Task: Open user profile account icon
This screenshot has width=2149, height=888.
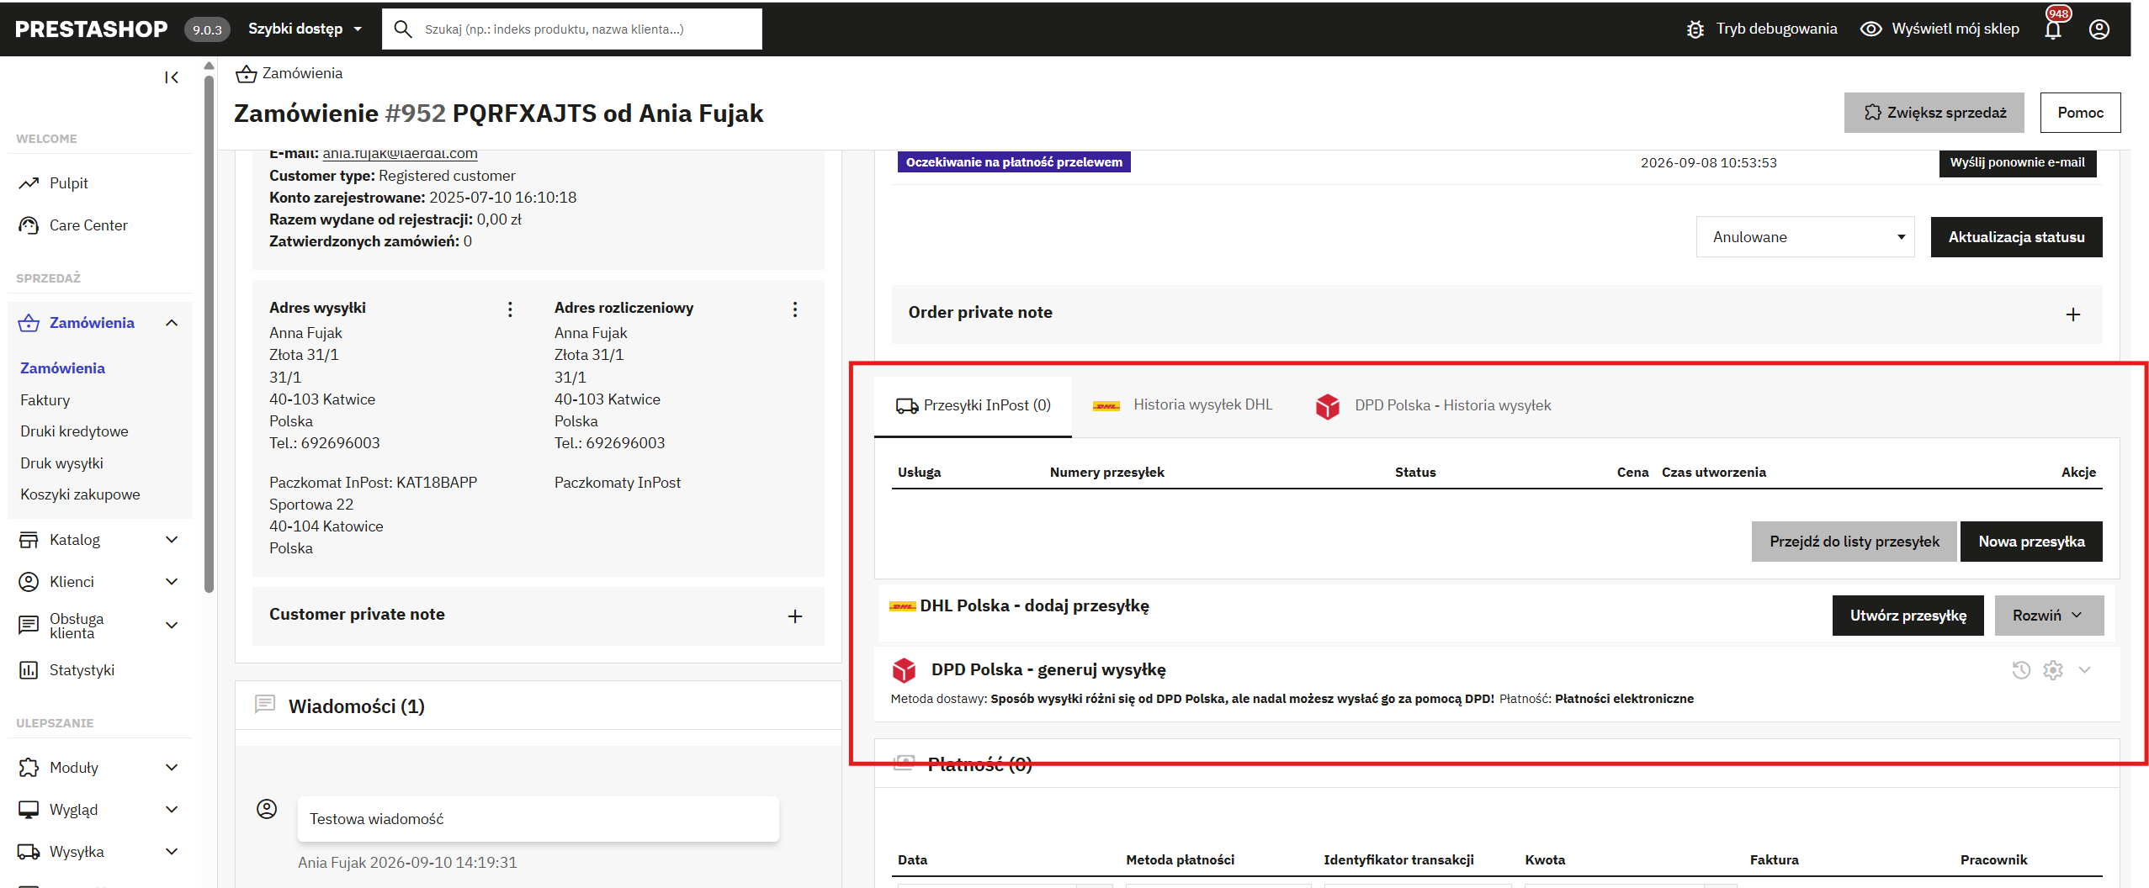Action: pyautogui.click(x=2099, y=29)
